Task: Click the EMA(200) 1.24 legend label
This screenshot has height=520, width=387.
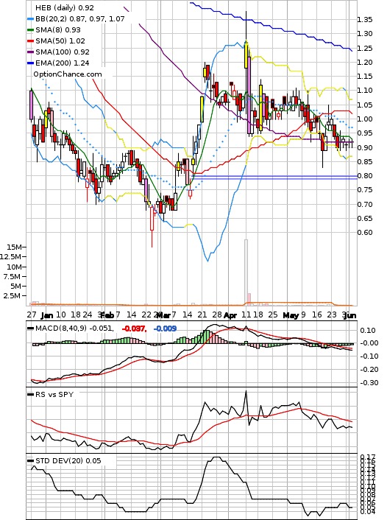Action: 63,63
